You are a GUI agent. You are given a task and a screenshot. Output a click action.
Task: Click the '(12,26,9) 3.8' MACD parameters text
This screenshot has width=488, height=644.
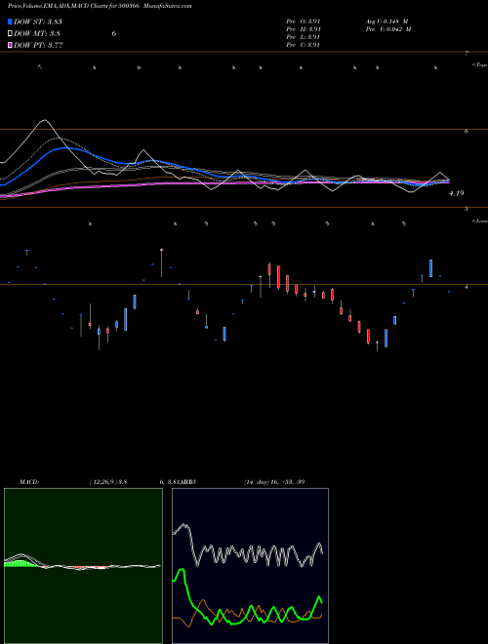(x=108, y=482)
